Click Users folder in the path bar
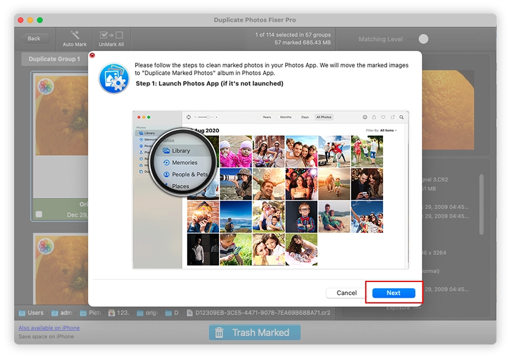Screen dimensions: 510x358 31,313
